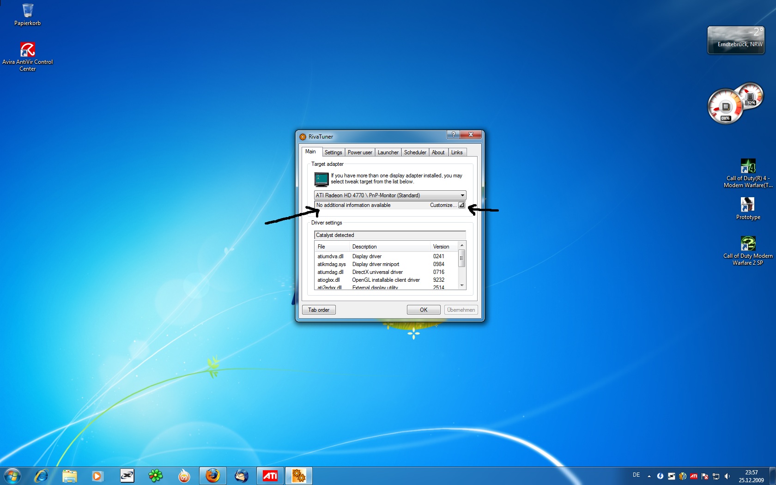The height and width of the screenshot is (485, 776).
Task: Select the atiumdva.dll driver row
Action: pyautogui.click(x=386, y=256)
